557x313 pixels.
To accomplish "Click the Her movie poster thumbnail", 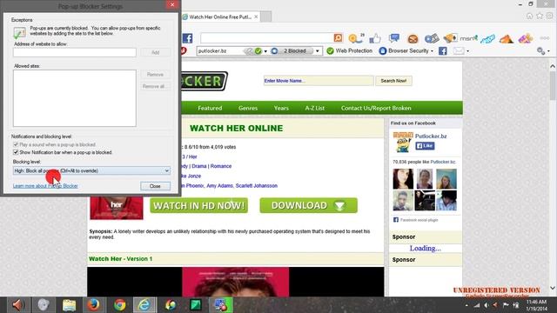I will click(x=117, y=208).
